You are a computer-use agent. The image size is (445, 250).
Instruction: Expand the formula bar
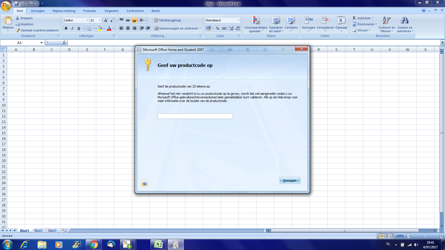click(442, 42)
